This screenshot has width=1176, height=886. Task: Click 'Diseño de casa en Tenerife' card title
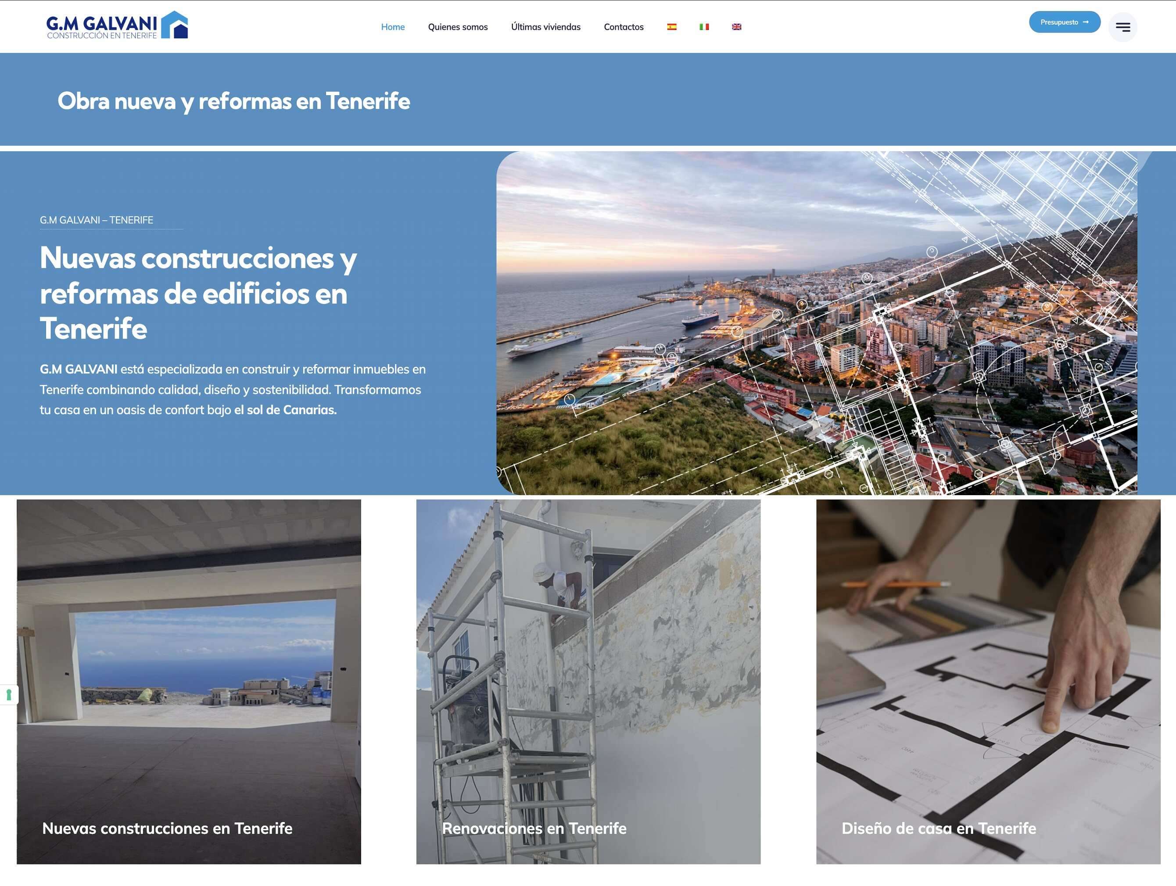(938, 828)
